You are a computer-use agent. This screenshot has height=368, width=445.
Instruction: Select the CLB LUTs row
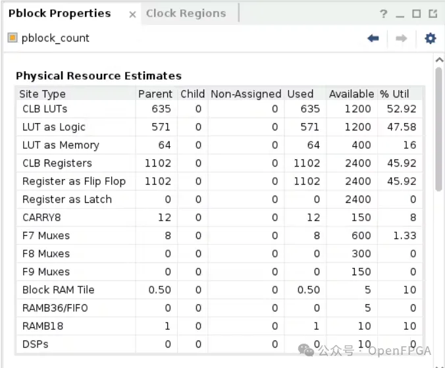tap(45, 109)
